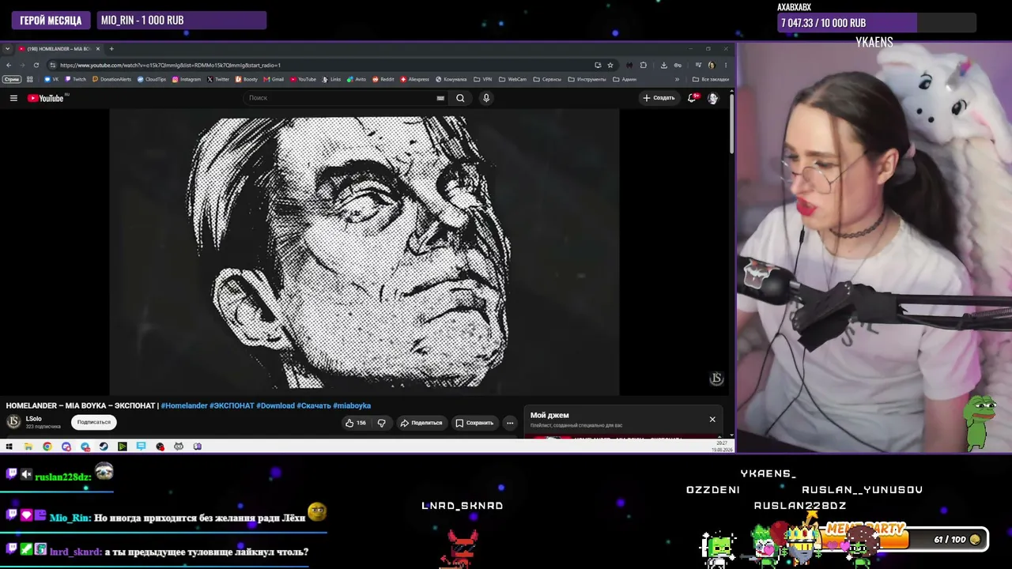Open the browser downloads icon
Viewport: 1012px width, 569px height.
663,66
